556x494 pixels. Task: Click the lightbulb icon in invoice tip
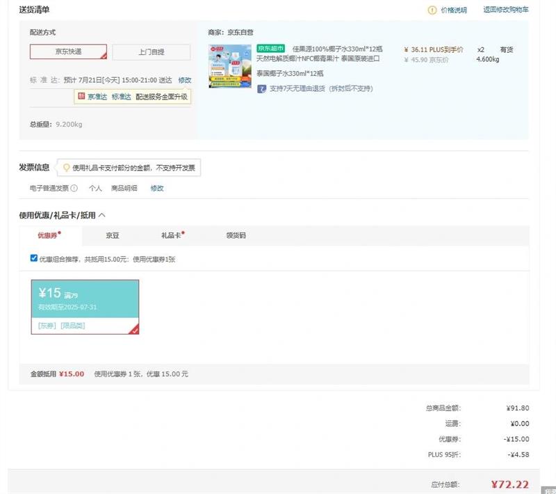[x=67, y=168]
